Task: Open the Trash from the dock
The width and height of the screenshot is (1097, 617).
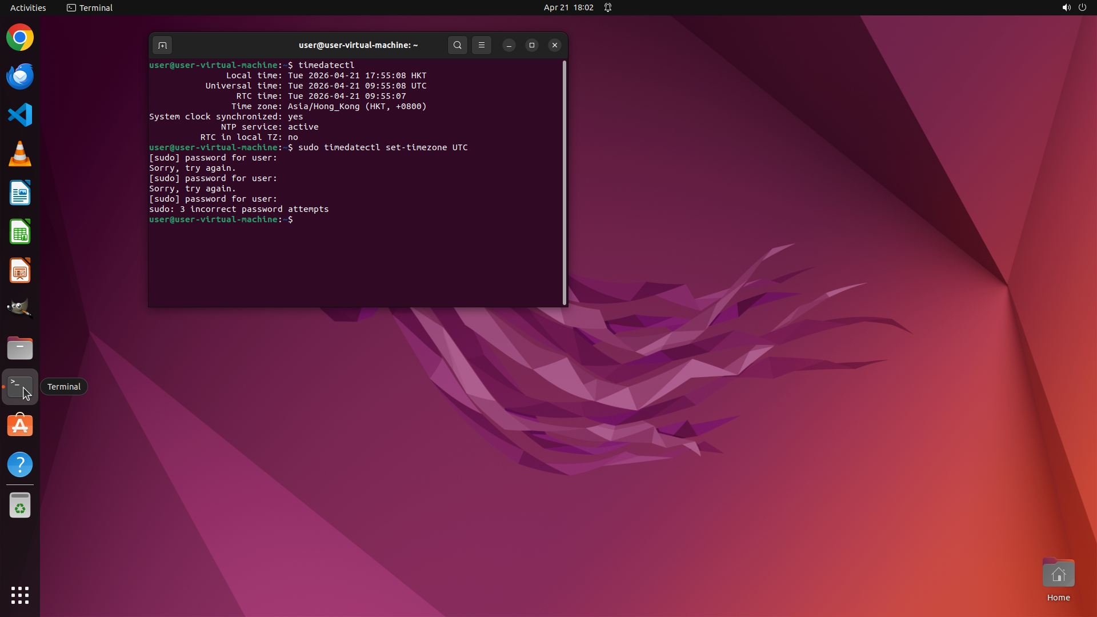Action: (20, 506)
